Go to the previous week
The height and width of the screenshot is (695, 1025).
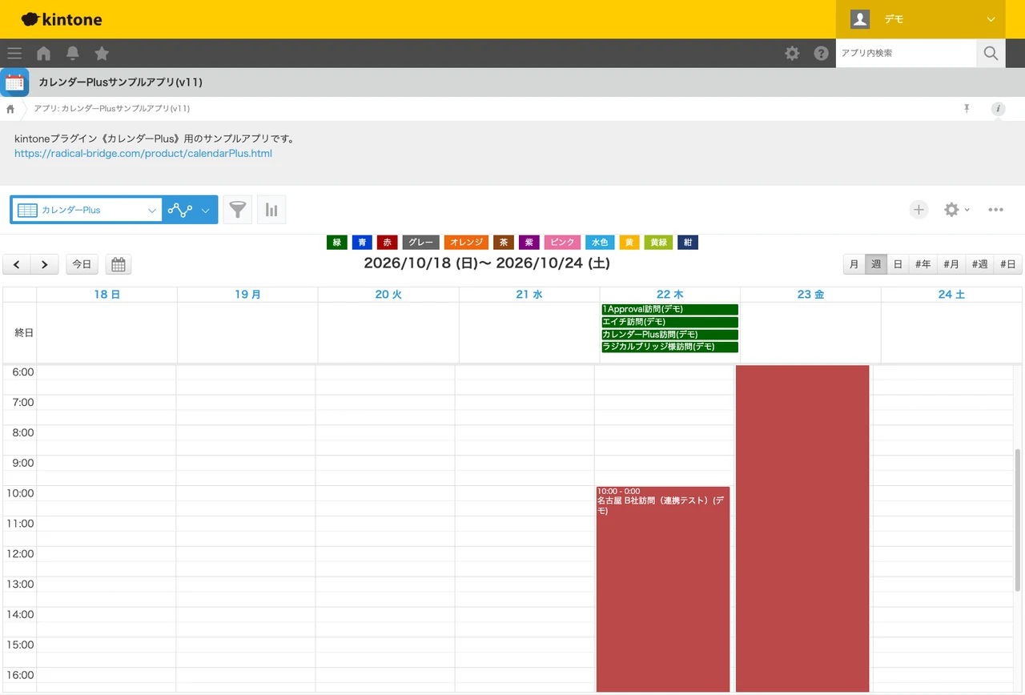coord(17,264)
